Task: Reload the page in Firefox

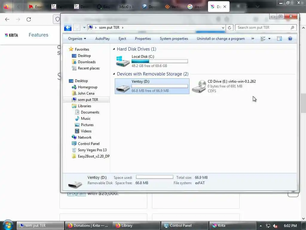Action: (x=29, y=19)
